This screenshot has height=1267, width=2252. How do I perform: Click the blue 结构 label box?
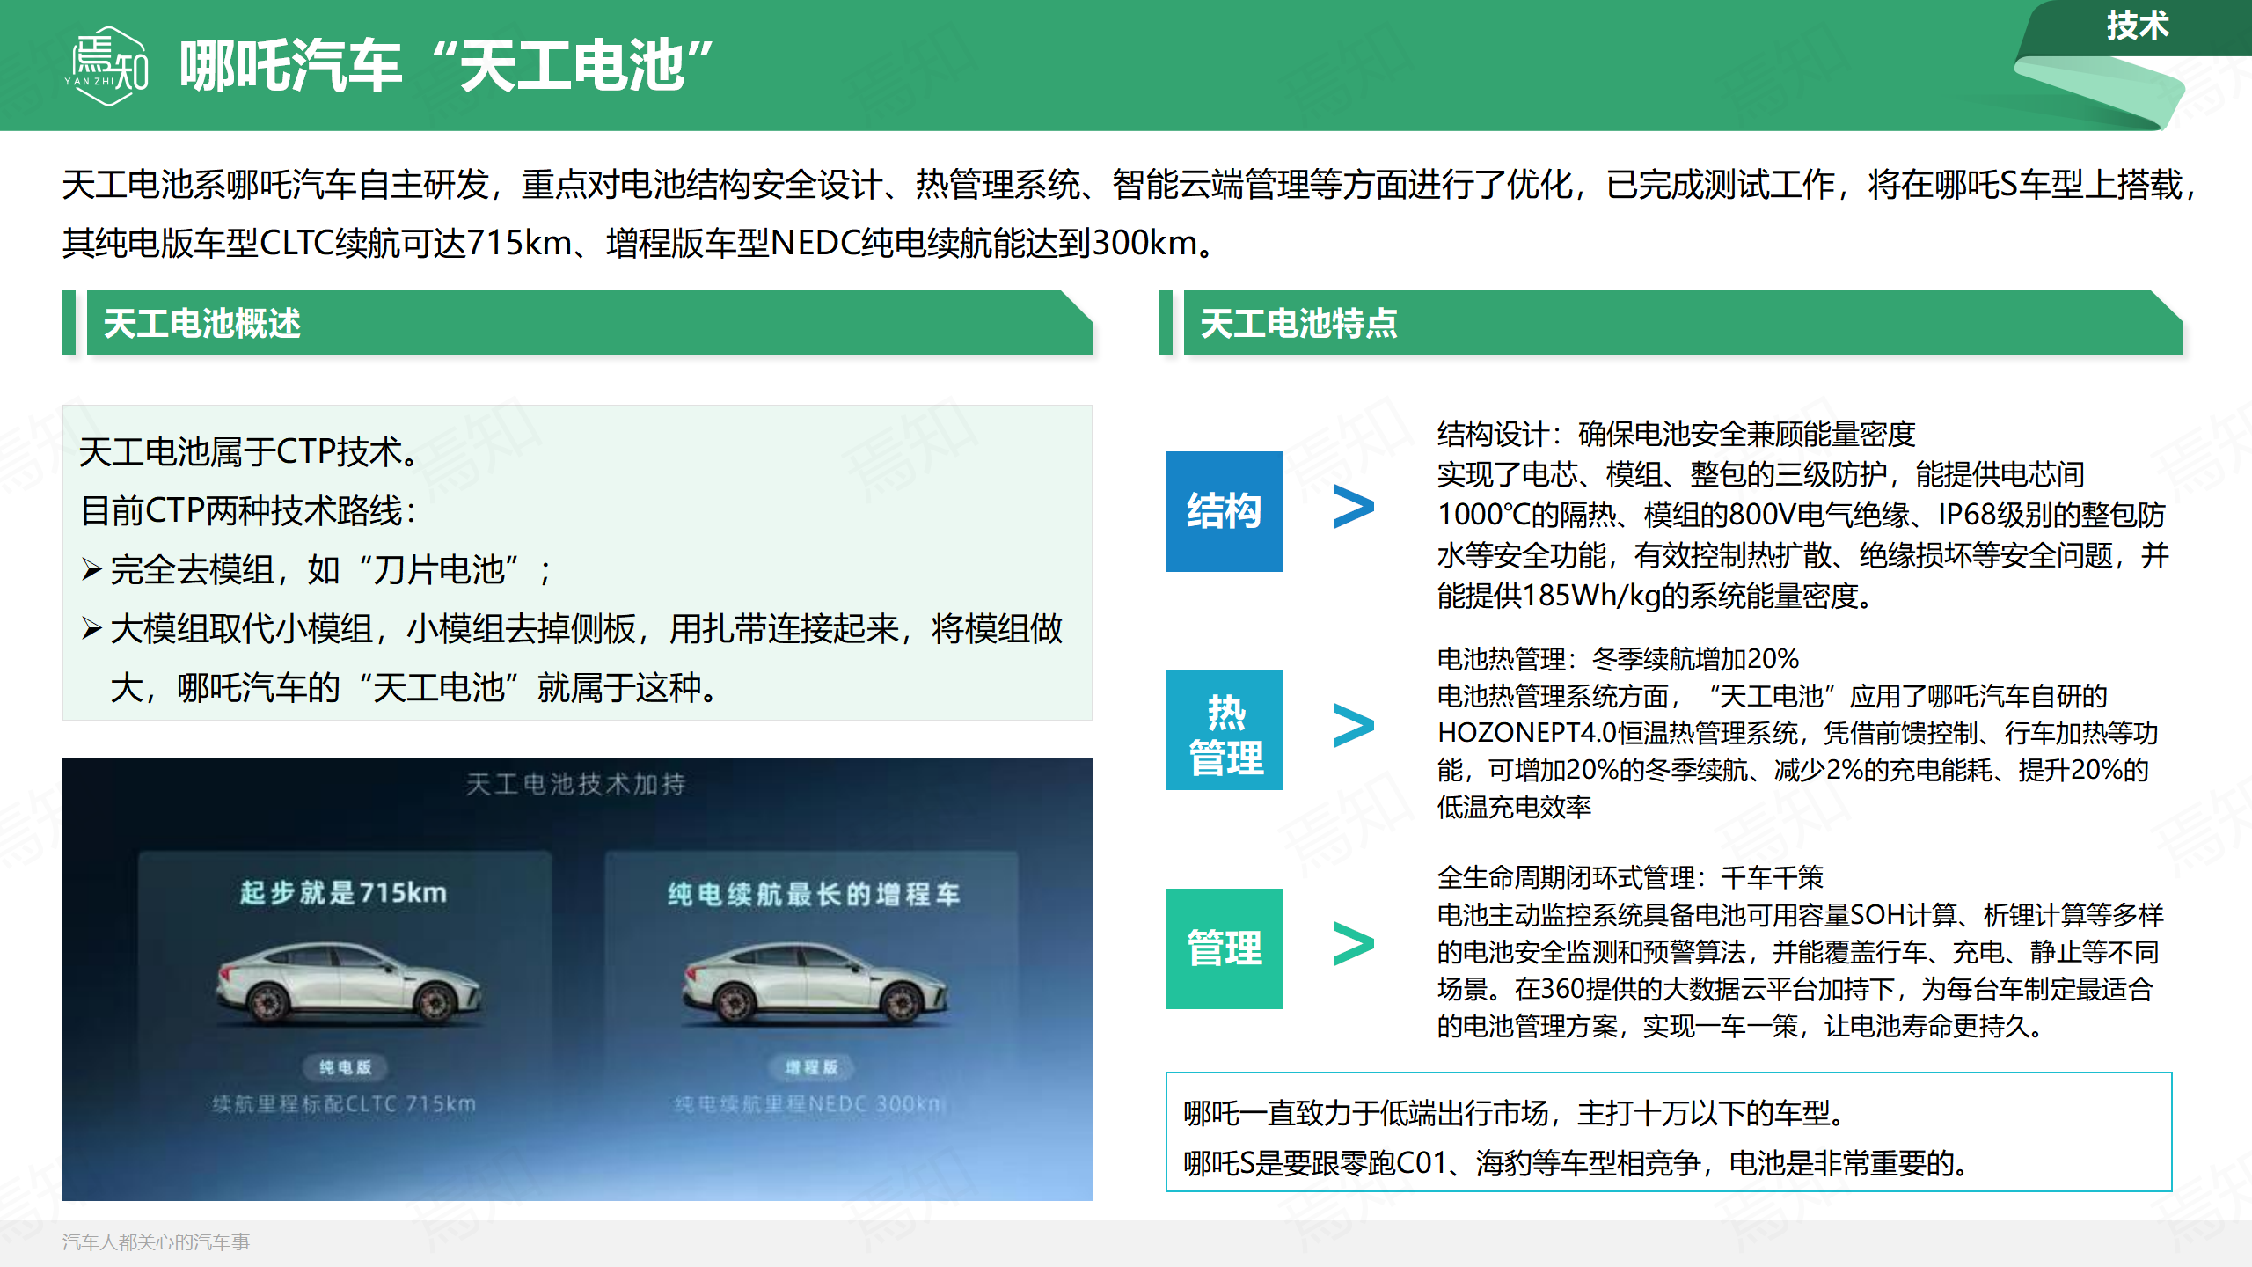point(1225,511)
